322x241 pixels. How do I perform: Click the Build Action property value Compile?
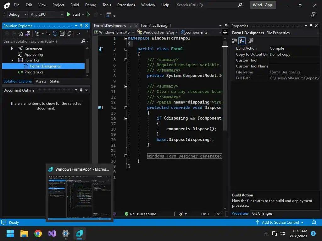[277, 48]
